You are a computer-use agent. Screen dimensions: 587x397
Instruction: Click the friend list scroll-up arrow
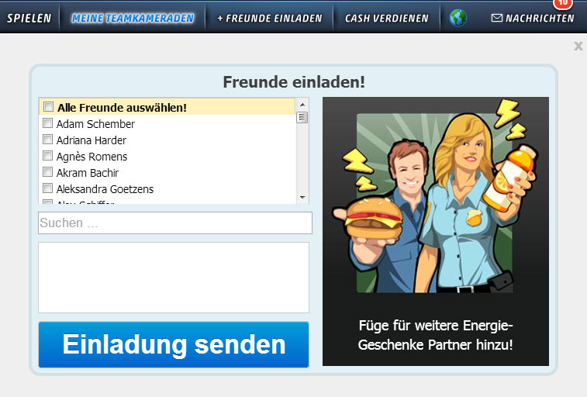302,105
